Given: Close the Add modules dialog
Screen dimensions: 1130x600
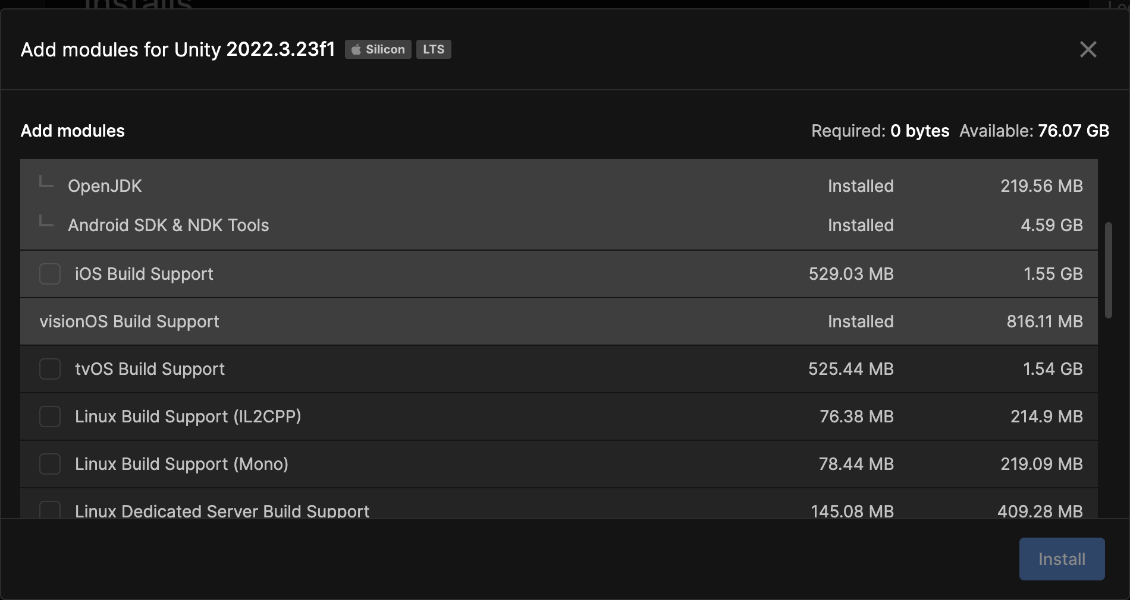Looking at the screenshot, I should pos(1088,49).
